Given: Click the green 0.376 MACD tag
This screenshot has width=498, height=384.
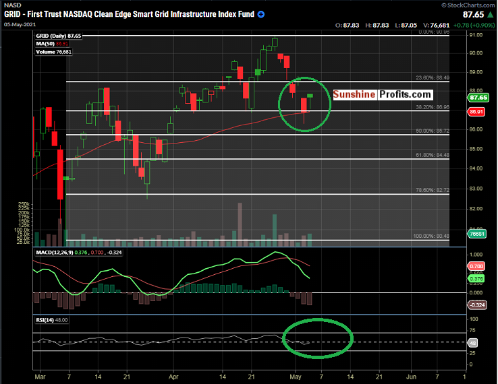Looking at the screenshot, I should click(476, 279).
